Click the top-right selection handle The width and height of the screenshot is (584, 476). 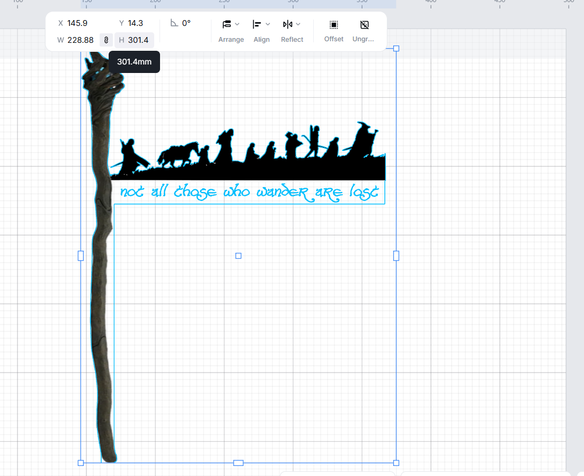[x=396, y=48]
